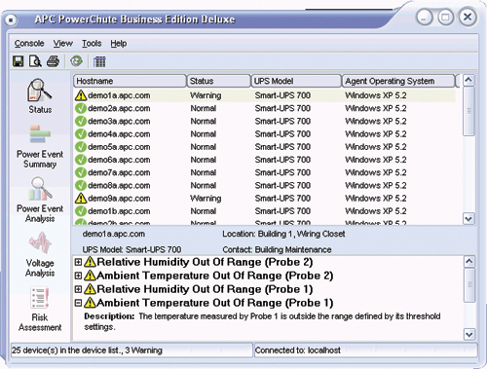487x369 pixels.
Task: Click the '25 device(s) in the device list' status
Action: point(87,351)
